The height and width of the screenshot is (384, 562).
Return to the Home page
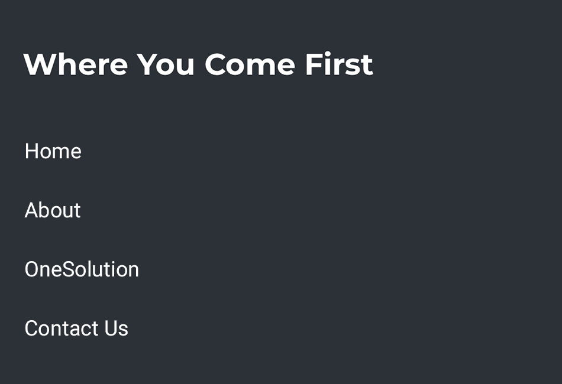[53, 151]
